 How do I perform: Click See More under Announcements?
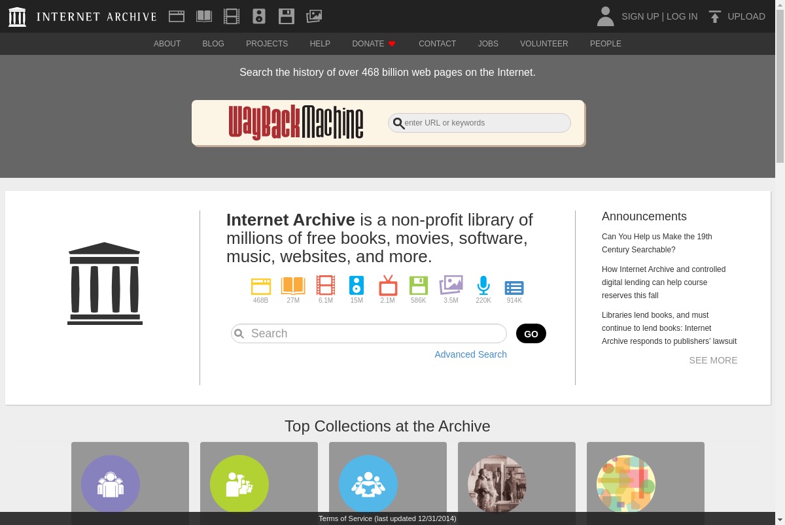(713, 360)
